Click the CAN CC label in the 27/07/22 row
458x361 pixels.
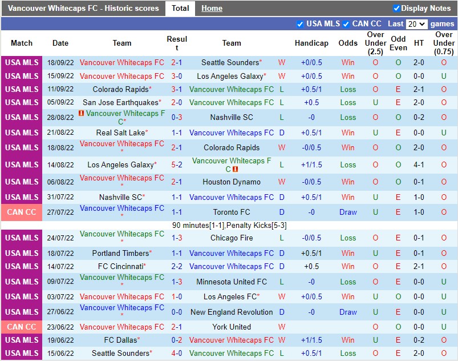(x=22, y=212)
